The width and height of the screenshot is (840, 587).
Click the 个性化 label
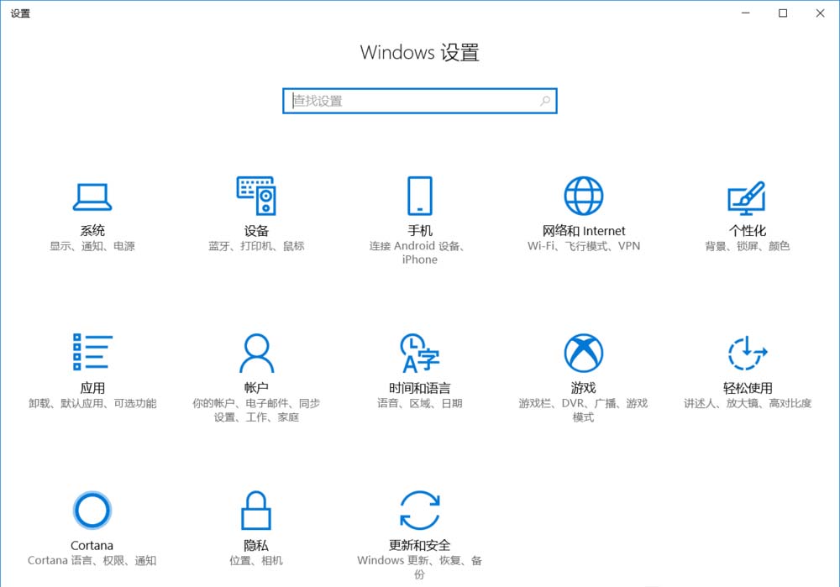tap(747, 231)
